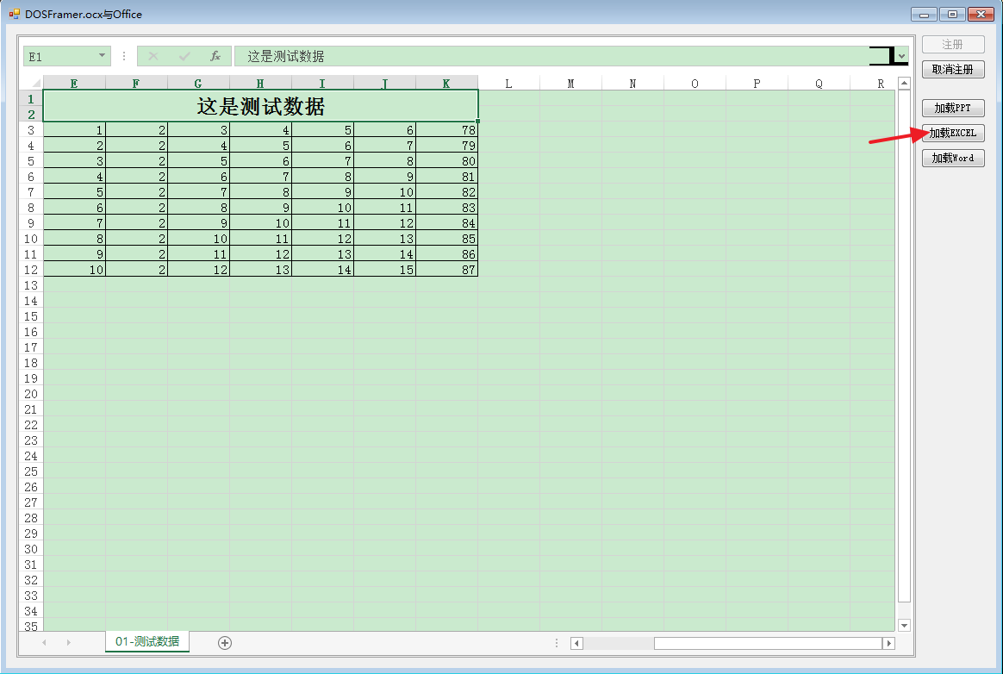Click the 加载Word button

[953, 158]
